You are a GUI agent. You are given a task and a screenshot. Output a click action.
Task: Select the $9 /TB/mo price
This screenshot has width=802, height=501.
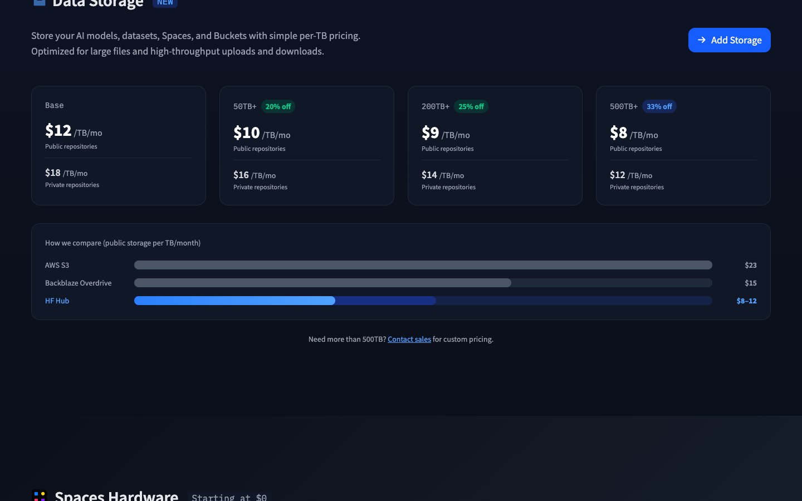(445, 133)
